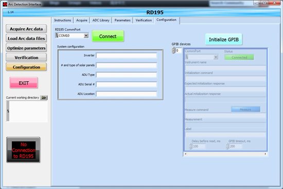The height and width of the screenshot is (189, 283).
Task: Click the ADU Serial # text field
Action: coord(127,84)
